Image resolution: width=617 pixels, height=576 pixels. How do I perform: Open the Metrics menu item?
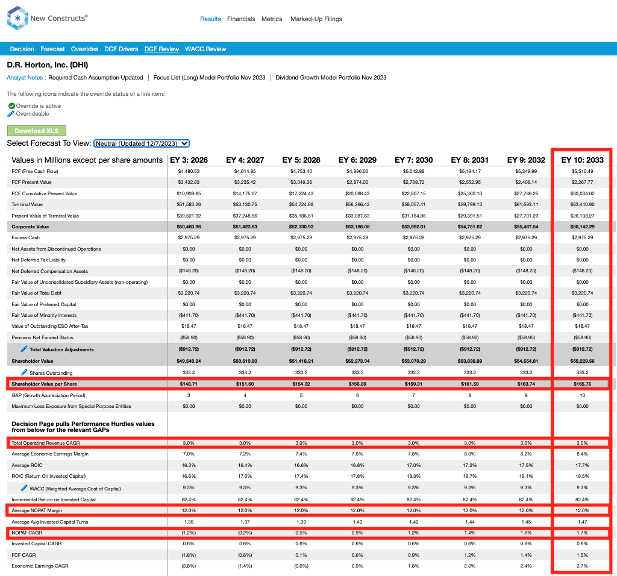(272, 19)
